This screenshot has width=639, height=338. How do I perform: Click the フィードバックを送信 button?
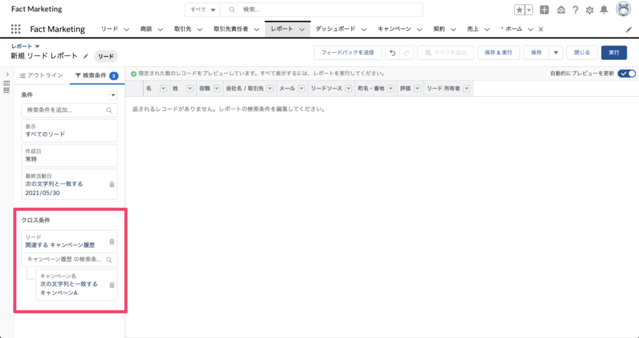(348, 53)
